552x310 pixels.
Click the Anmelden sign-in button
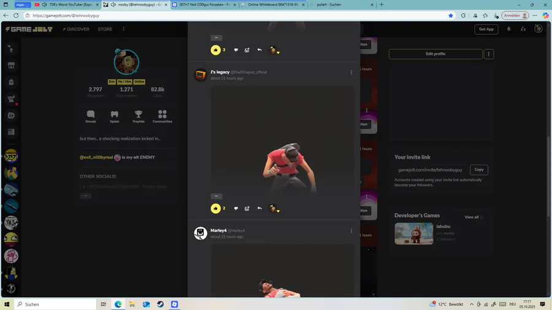(515, 15)
